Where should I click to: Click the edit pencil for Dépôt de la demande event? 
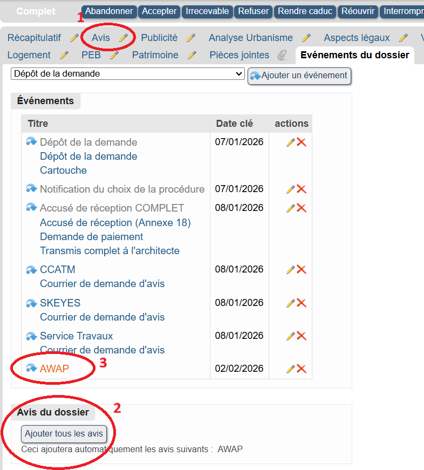coord(290,142)
